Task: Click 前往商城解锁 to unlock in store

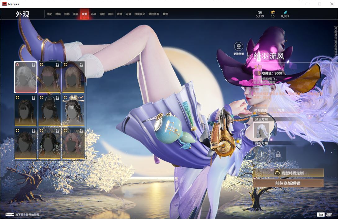Action: (288, 183)
